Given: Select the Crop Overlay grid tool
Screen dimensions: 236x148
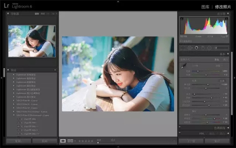Looking at the screenshot, I should click(x=183, y=48).
